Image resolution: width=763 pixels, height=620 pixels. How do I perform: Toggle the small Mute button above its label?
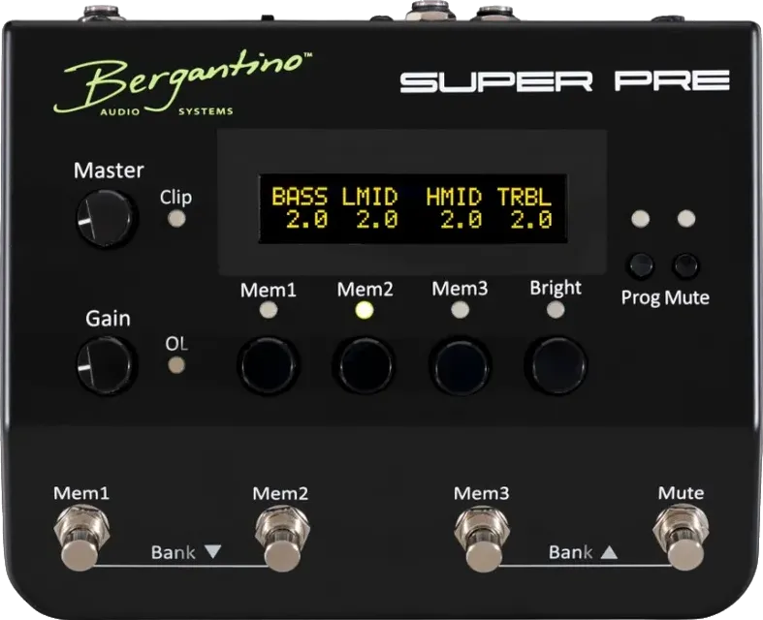click(686, 265)
